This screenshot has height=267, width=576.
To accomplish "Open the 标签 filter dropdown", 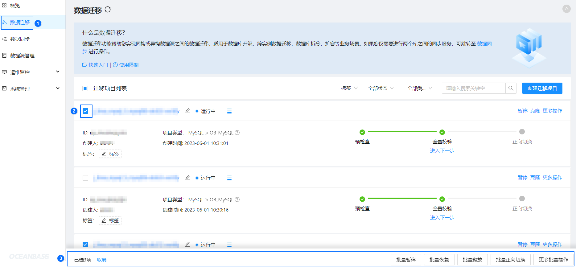I will point(349,88).
